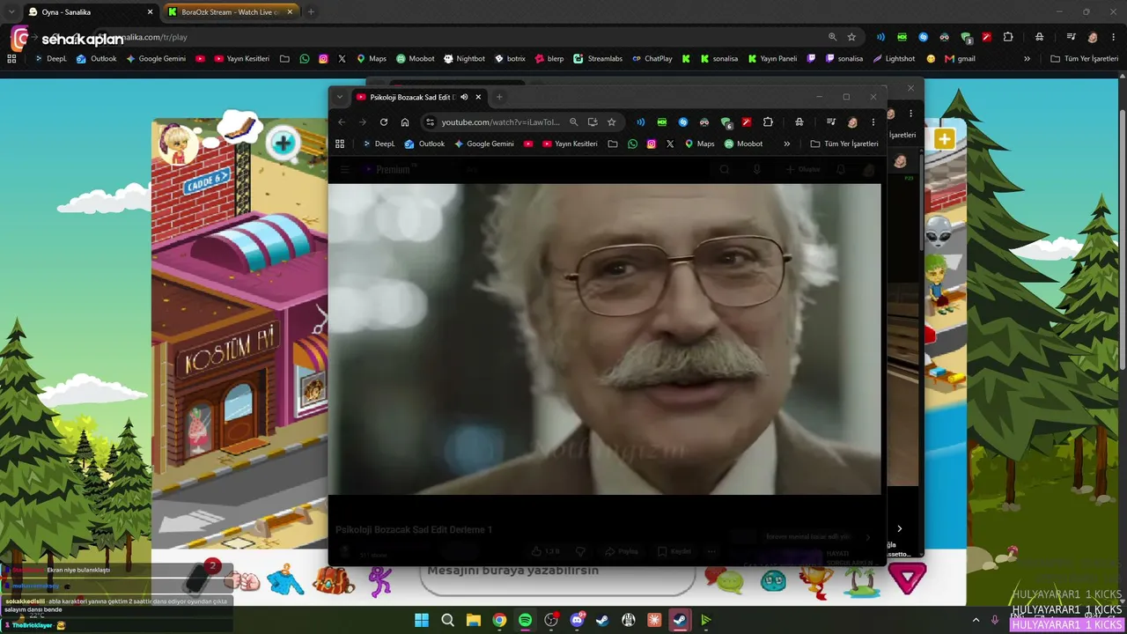Click the YouTube address bar URL
This screenshot has height=634, width=1127.
coord(501,122)
